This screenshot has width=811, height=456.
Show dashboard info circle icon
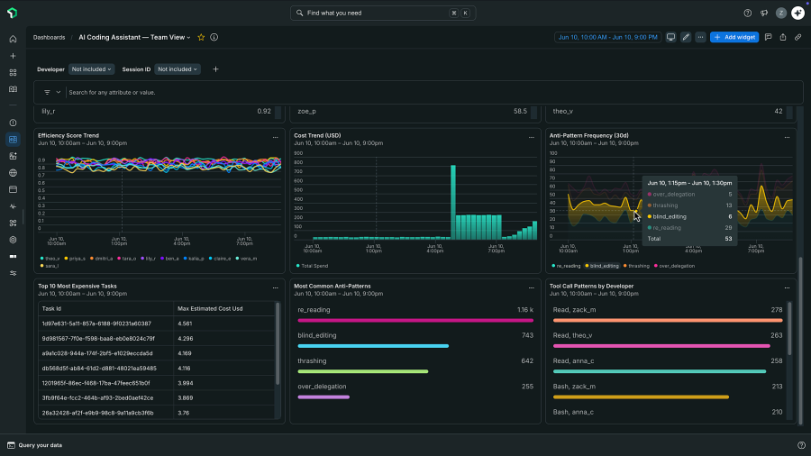214,37
